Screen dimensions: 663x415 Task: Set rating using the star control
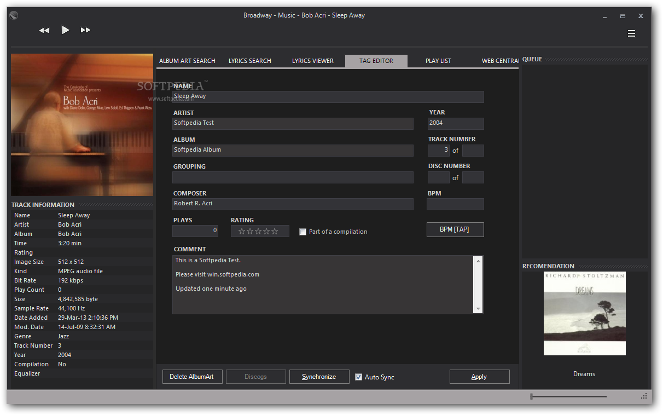[x=260, y=231]
